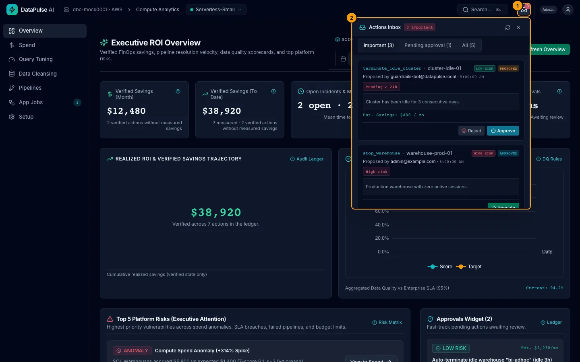Viewport: 580px width, 362px height.
Task: Click the ANOMALY badge
Action: pyautogui.click(x=133, y=351)
